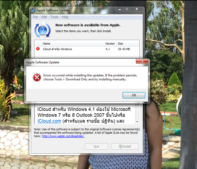
Task: Click the 4.1 version value
Action: click(108, 49)
